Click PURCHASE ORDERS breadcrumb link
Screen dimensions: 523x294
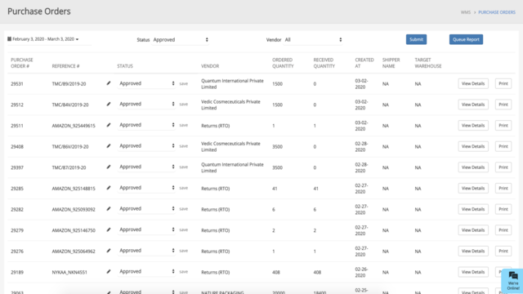(x=497, y=12)
